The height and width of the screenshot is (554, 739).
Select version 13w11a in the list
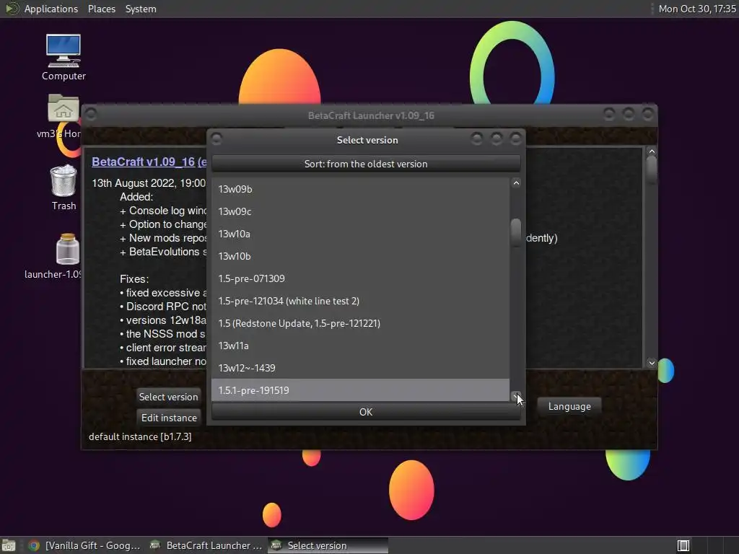pyautogui.click(x=360, y=346)
